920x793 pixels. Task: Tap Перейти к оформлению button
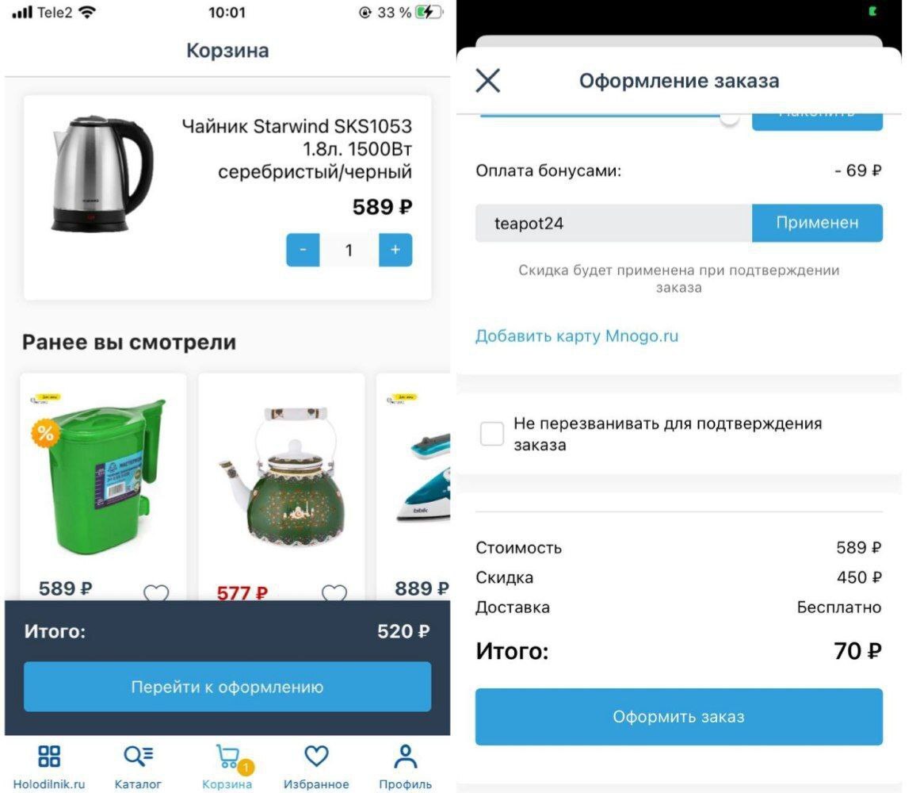coord(227,687)
